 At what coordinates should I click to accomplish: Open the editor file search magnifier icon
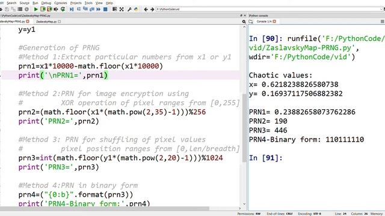click(x=244, y=22)
